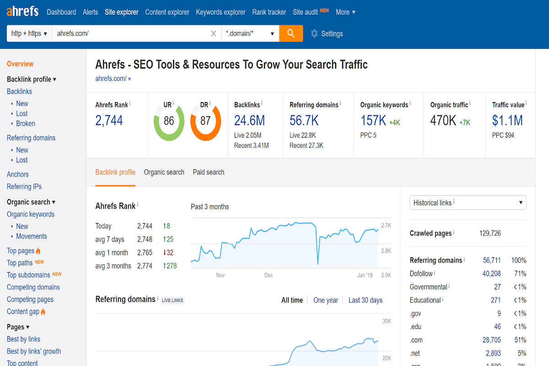Screen dimensions: 549x366
Task: Expand the More menu in top navigation
Action: pos(345,12)
